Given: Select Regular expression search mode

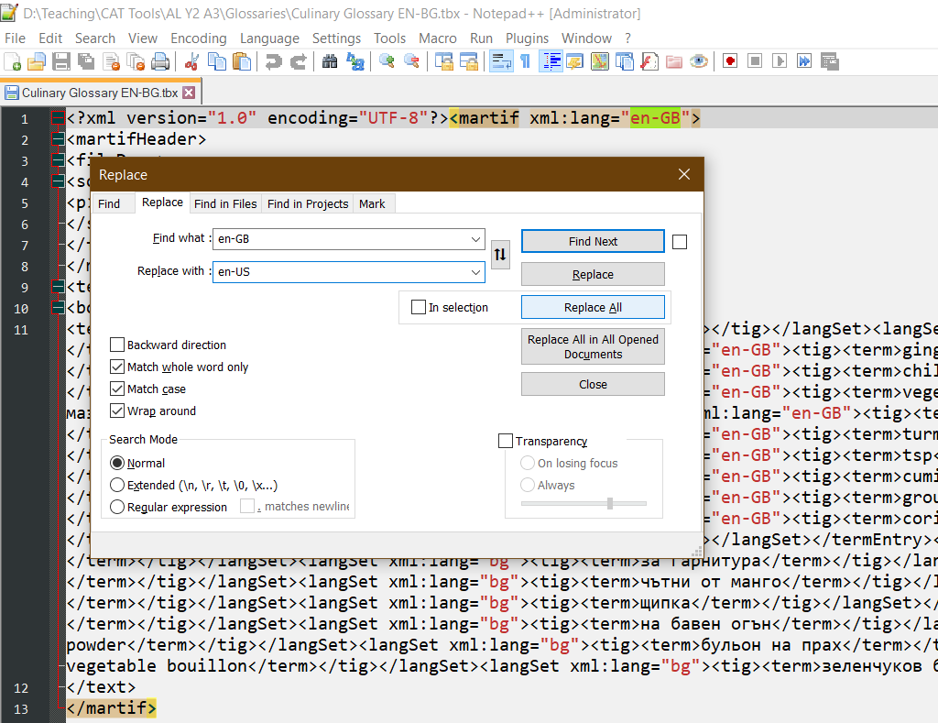Looking at the screenshot, I should (x=117, y=508).
